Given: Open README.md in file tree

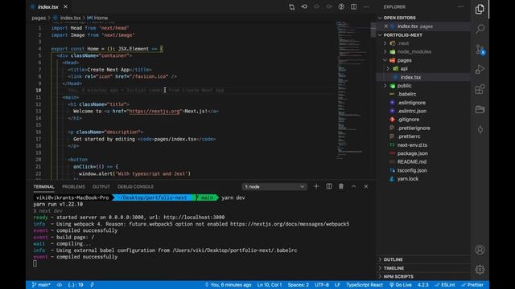Looking at the screenshot, I should pos(412,162).
